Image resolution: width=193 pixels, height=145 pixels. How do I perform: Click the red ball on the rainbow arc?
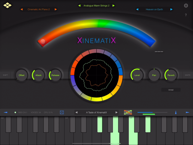[x=43, y=41]
